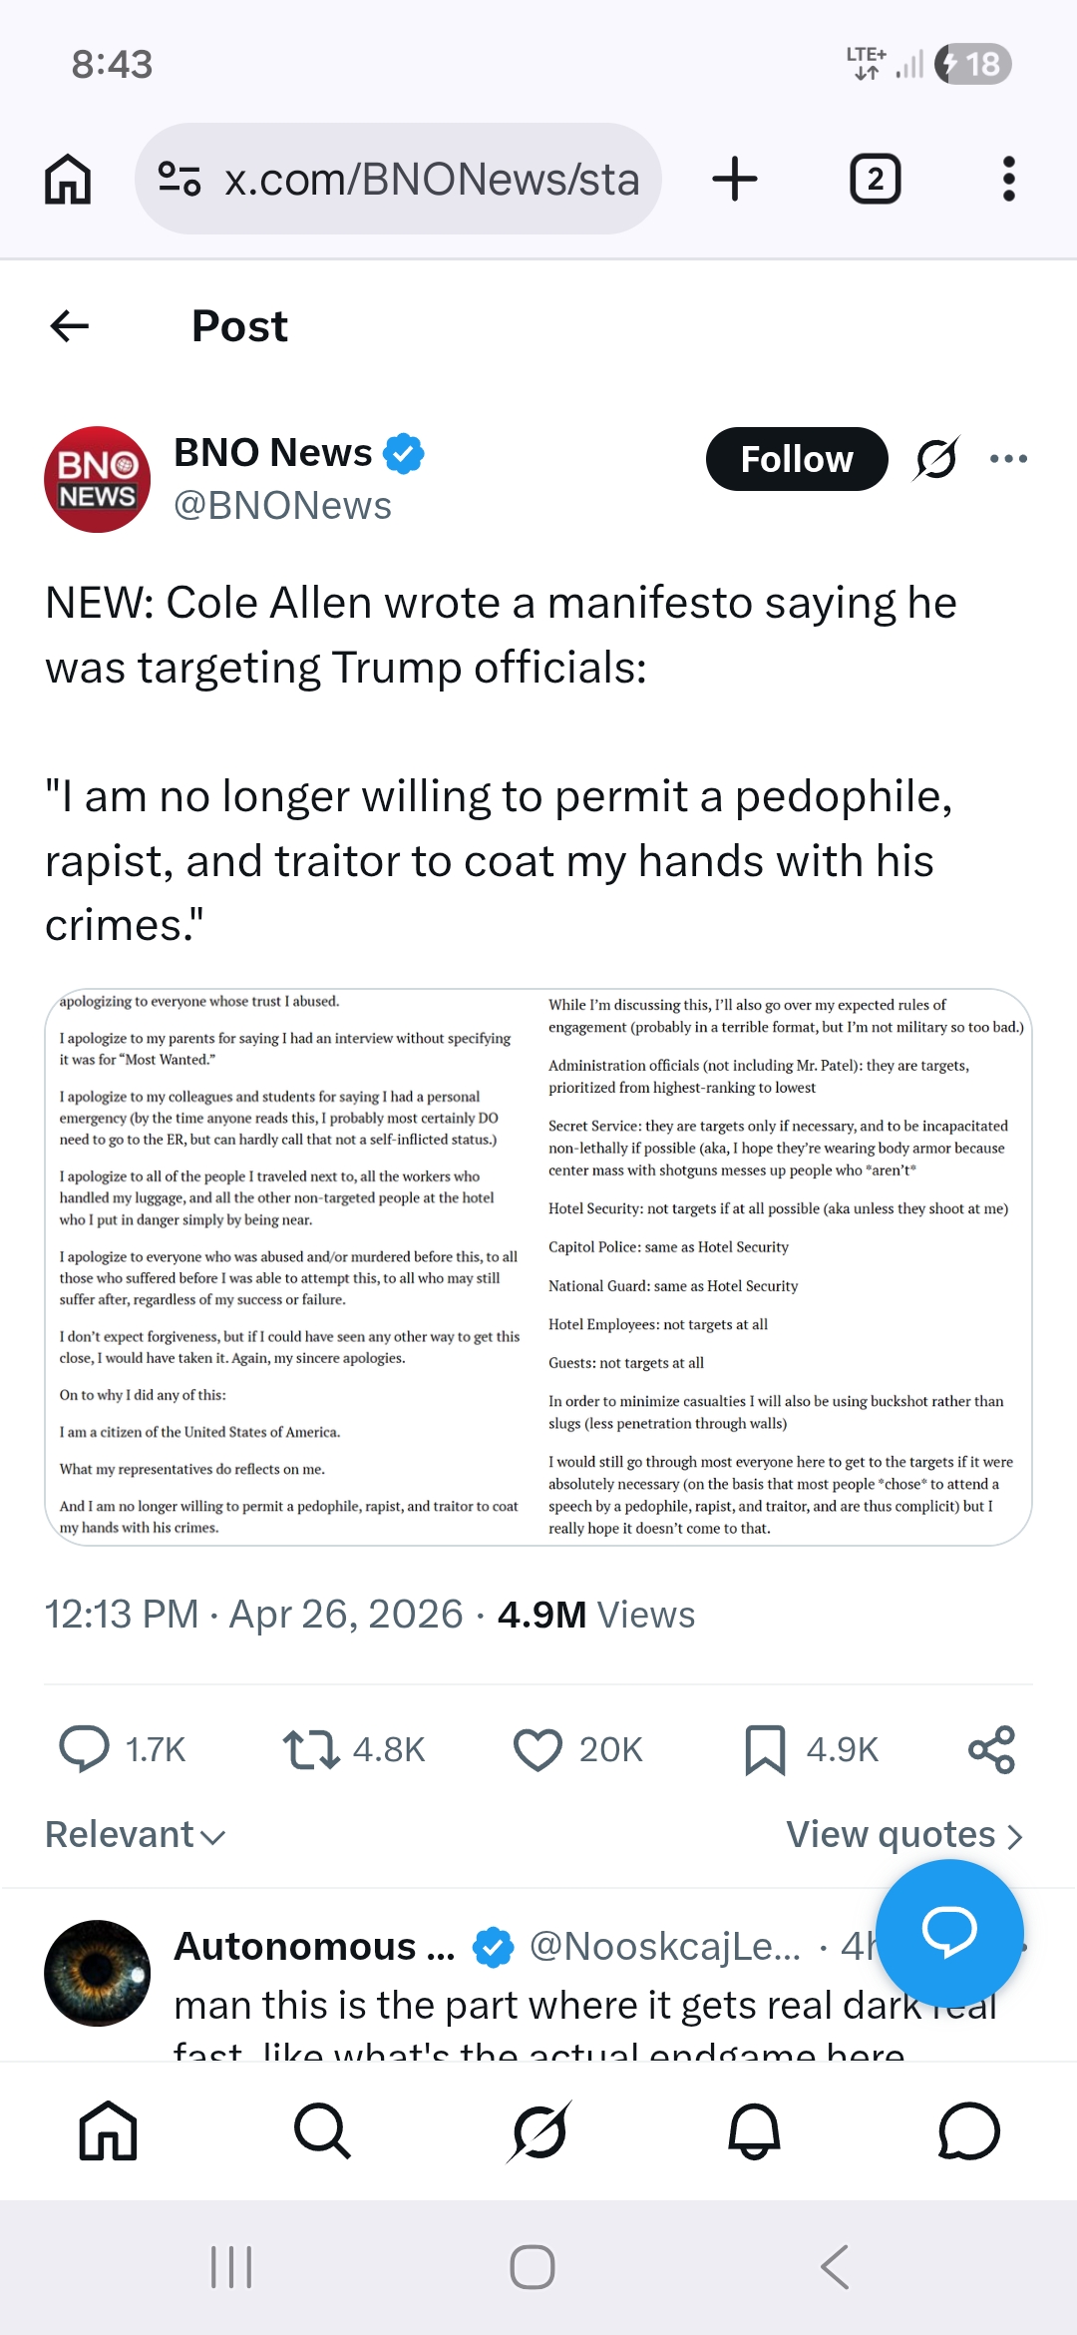Go back using the Post header arrow
Screen dimensions: 1077x2335
pyautogui.click(x=69, y=325)
